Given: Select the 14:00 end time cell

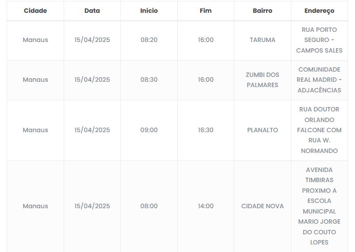Looking at the screenshot, I should [206, 206].
